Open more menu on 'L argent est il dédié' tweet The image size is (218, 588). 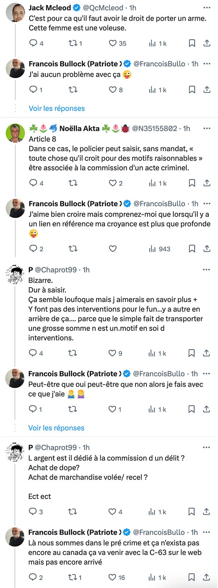click(x=206, y=447)
